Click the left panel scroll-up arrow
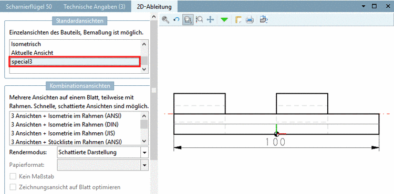This screenshot has height=194, width=394. [x=154, y=17]
